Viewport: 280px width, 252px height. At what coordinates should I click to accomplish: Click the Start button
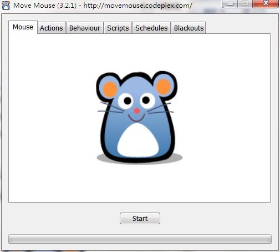140,218
